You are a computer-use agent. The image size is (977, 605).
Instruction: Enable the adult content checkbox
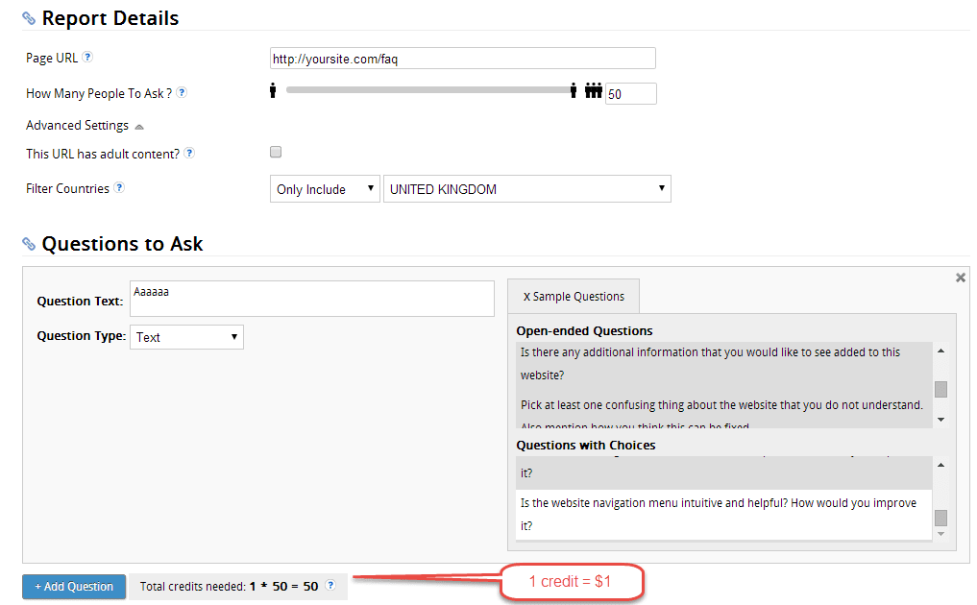[x=276, y=152]
